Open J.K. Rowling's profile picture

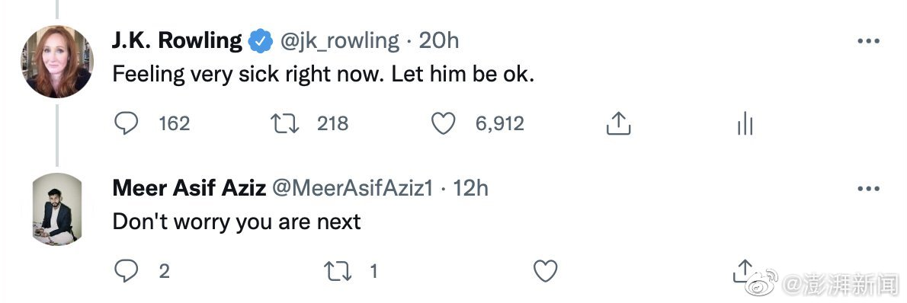coord(57,62)
